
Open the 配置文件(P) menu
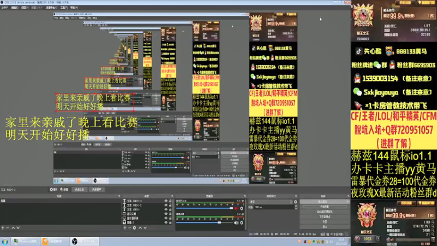(37, 8)
